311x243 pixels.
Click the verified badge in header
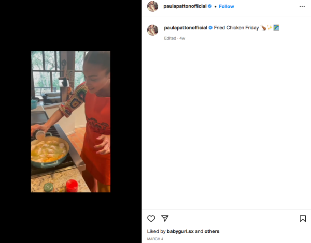(x=210, y=6)
